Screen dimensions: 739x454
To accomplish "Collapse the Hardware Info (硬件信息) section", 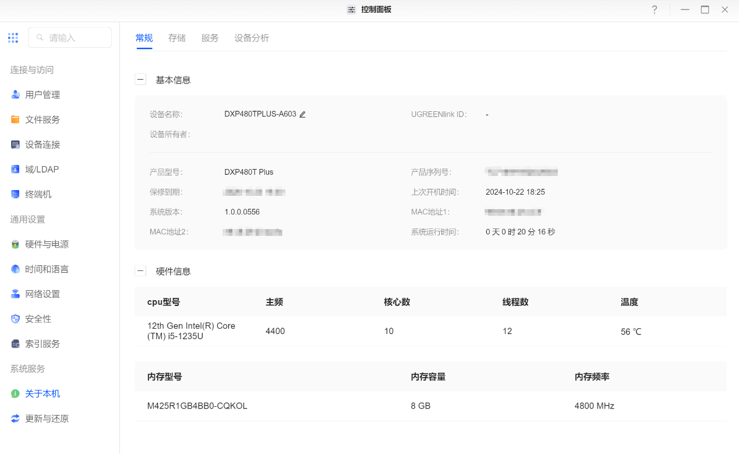I will (140, 271).
